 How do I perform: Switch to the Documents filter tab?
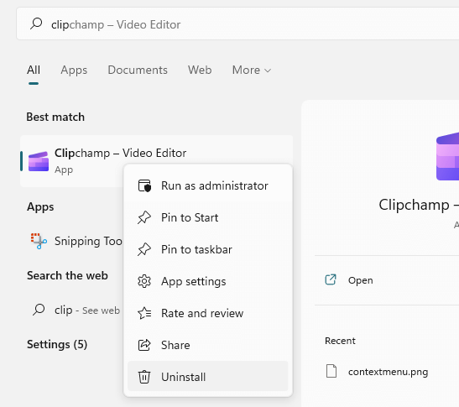[x=138, y=70]
